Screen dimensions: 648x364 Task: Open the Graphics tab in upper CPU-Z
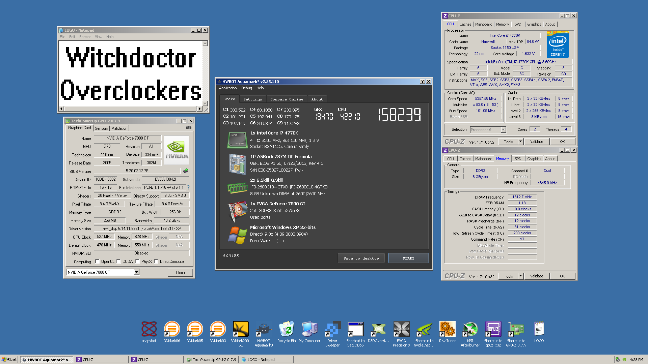coord(534,24)
